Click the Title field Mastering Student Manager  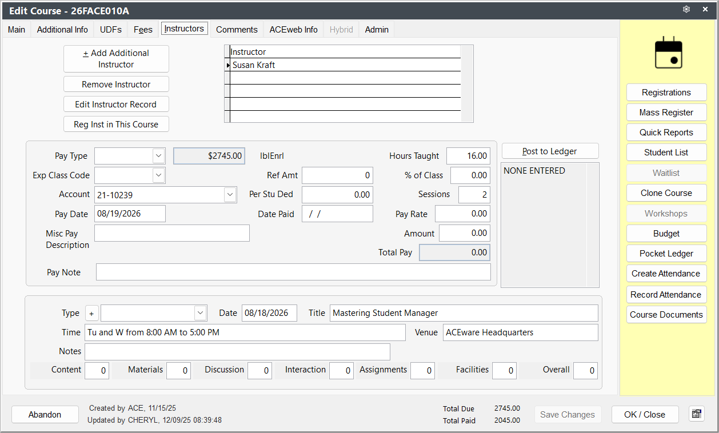(464, 313)
